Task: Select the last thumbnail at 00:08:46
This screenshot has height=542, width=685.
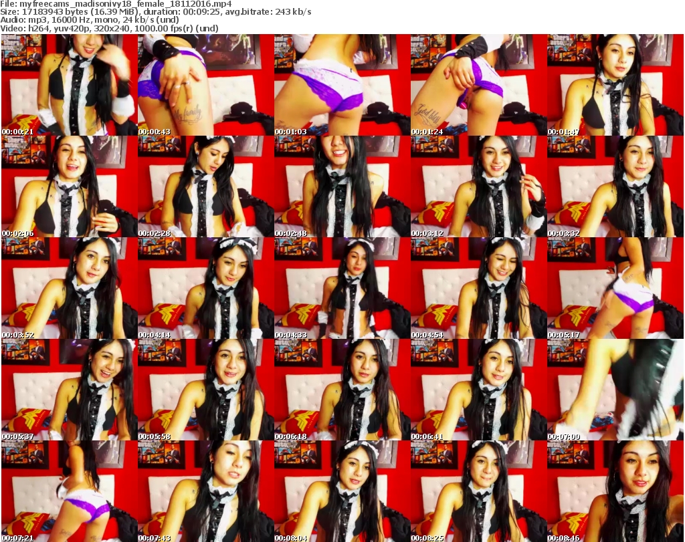Action: (615, 491)
